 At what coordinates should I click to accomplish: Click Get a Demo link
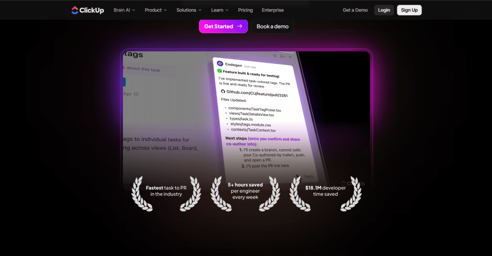click(355, 10)
